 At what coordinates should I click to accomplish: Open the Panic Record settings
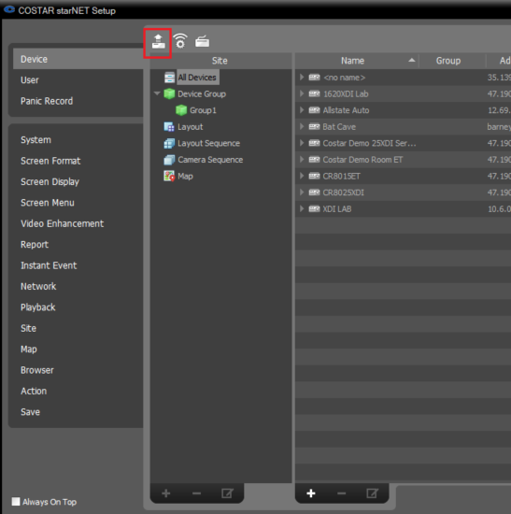point(47,101)
